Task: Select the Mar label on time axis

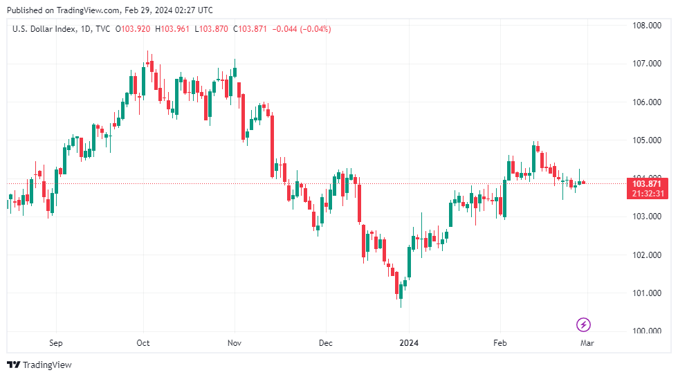Action: [587, 342]
